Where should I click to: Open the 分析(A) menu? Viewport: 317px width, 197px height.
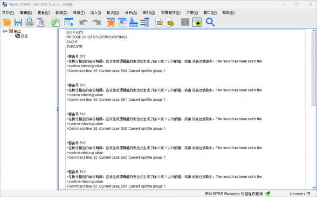click(x=131, y=13)
